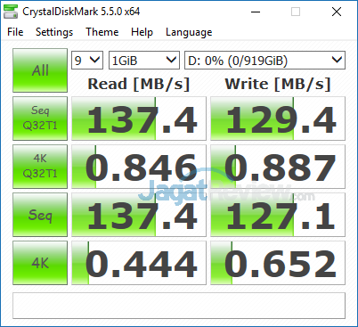This screenshot has width=358, height=327.
Task: Run all benchmarks with the All button
Action: click(x=40, y=70)
